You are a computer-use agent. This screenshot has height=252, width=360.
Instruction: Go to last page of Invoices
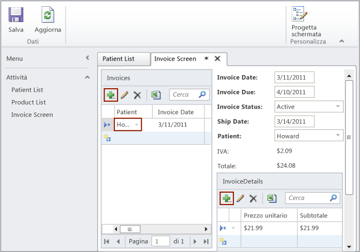206,241
